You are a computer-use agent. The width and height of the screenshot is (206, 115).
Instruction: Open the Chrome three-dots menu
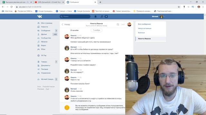pos(203,7)
